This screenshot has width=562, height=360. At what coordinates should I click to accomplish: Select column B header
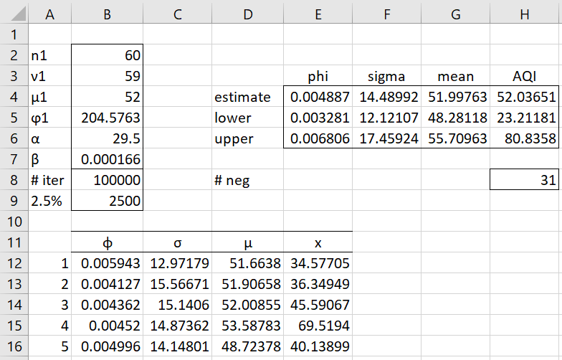[x=108, y=13]
